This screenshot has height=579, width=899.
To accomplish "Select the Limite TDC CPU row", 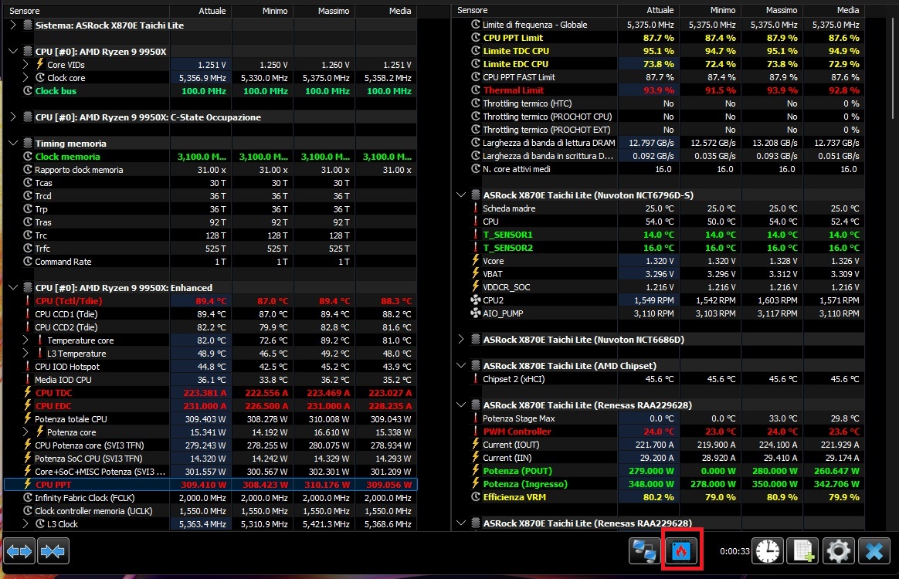I will [x=658, y=50].
